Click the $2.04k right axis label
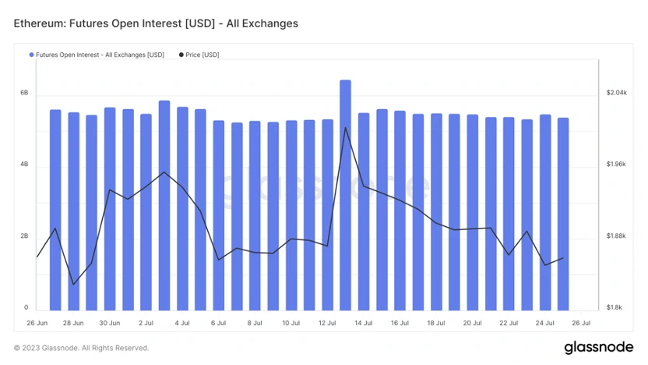Viewport: 648px width, 365px height. pos(615,94)
